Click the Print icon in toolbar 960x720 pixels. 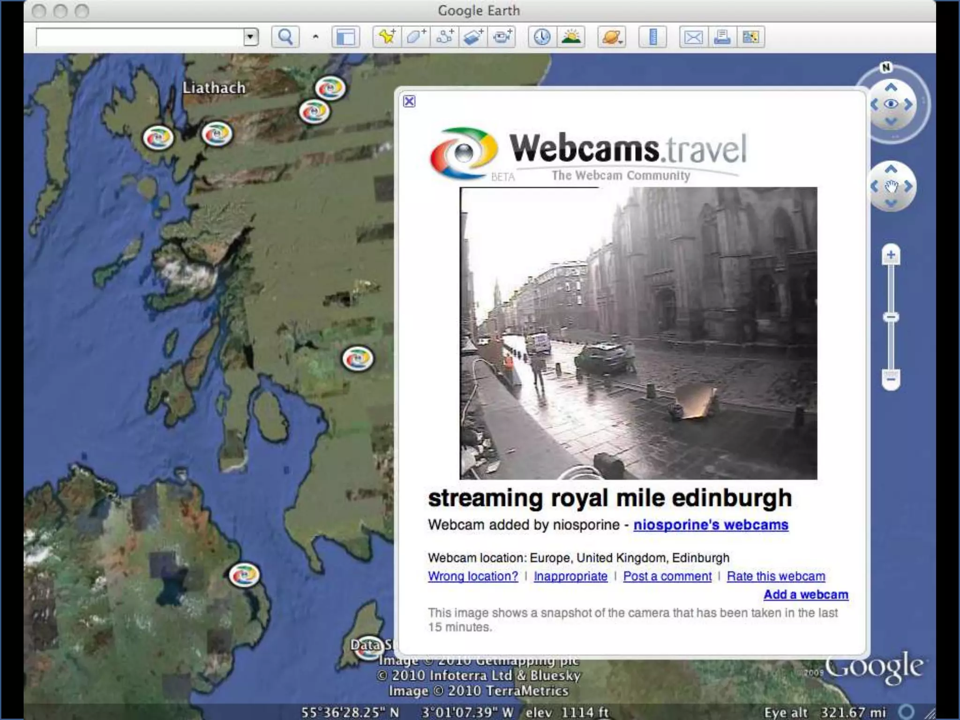(x=722, y=37)
